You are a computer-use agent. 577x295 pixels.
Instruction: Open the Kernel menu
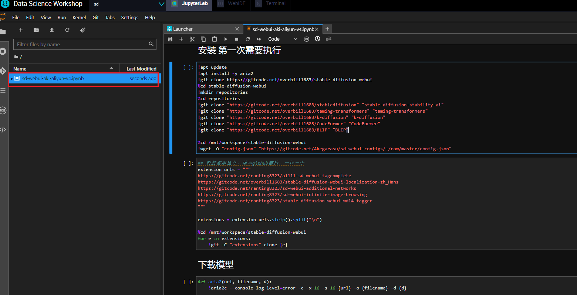(x=79, y=17)
